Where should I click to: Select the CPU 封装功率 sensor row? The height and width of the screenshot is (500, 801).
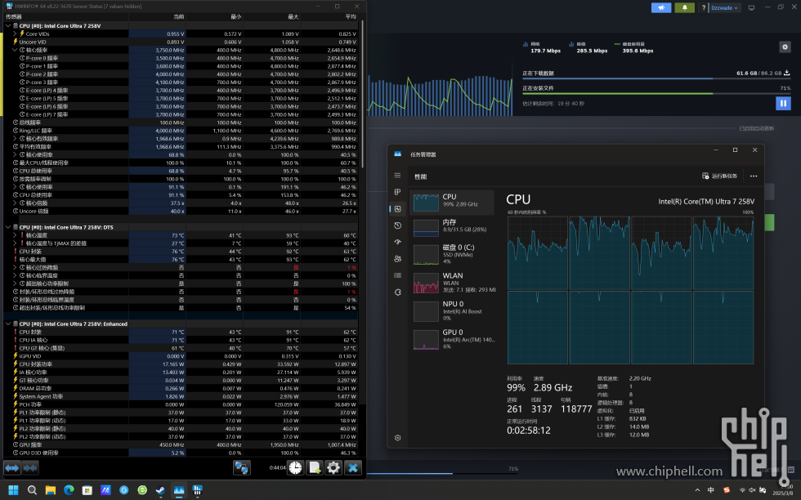(x=181, y=364)
